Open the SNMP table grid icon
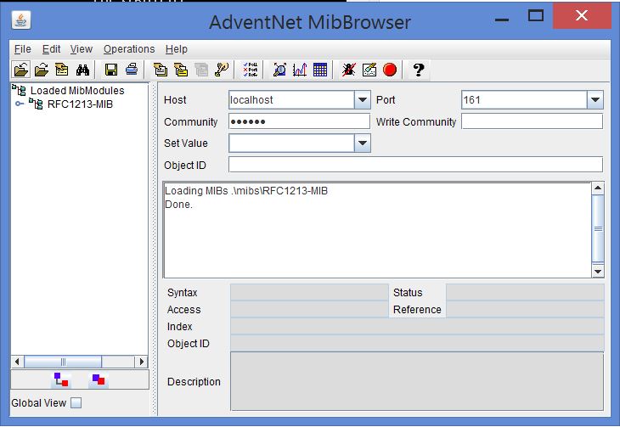The image size is (620, 427). (320, 70)
